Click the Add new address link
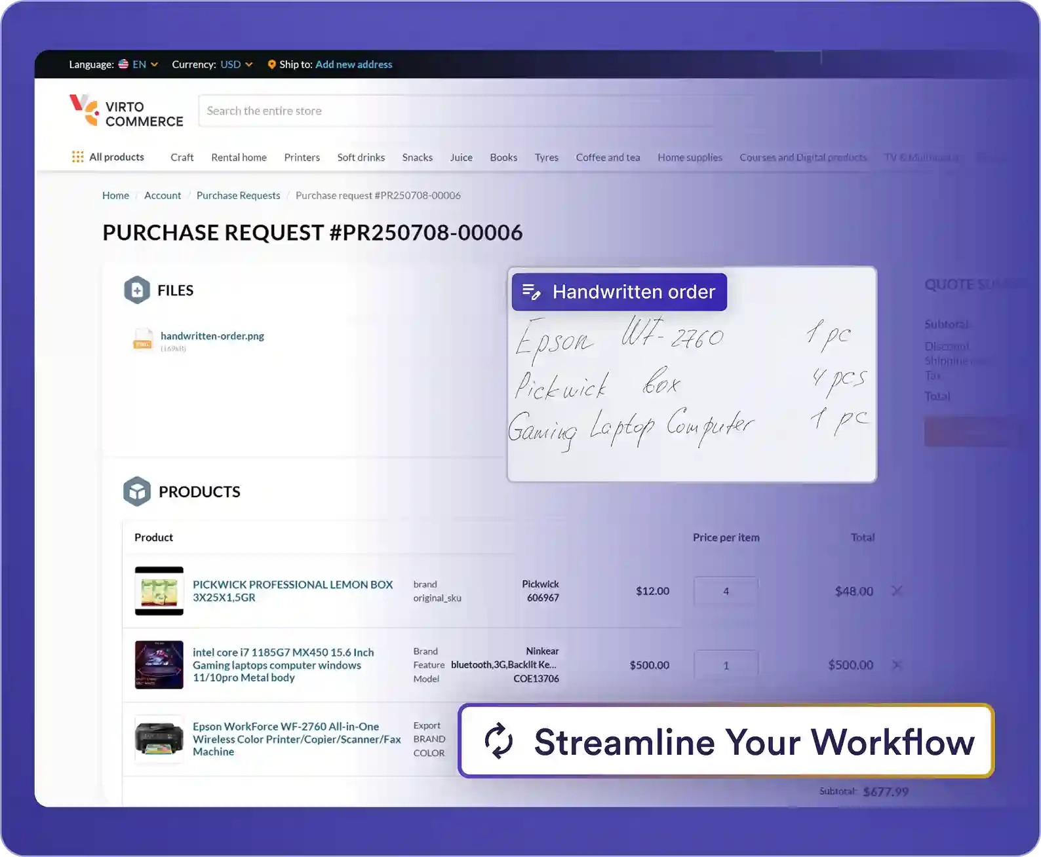 pyautogui.click(x=354, y=64)
